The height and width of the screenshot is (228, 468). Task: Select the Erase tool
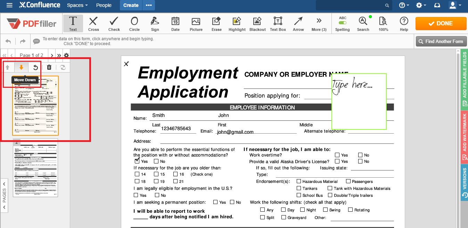(216, 23)
